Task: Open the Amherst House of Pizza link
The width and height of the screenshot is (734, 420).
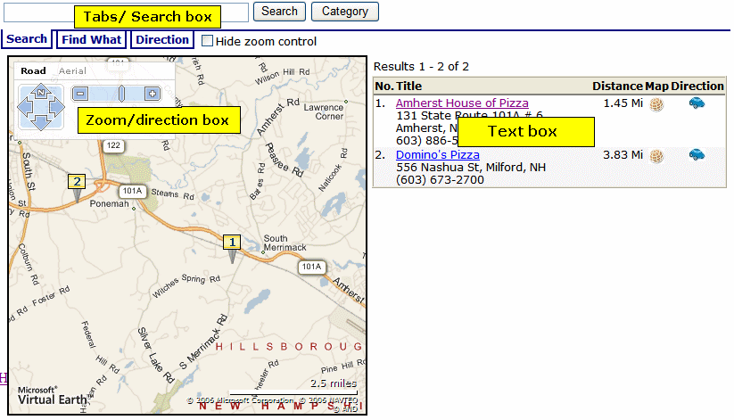Action: point(462,103)
